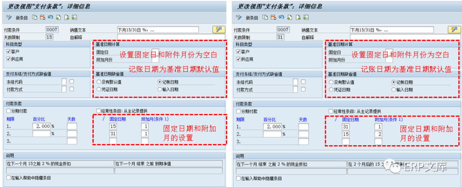Click term 1 固定日期 field showing 31, day-limit 31 window
This screenshot has height=187, width=462.
click(346, 126)
